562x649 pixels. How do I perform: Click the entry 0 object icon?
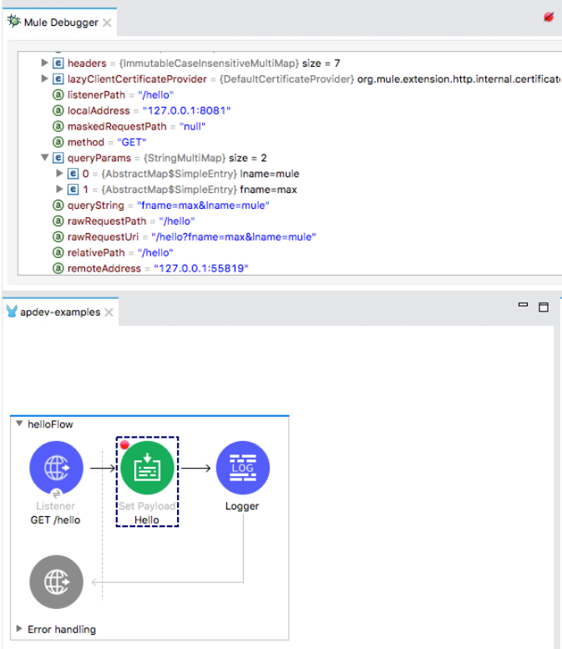click(73, 174)
